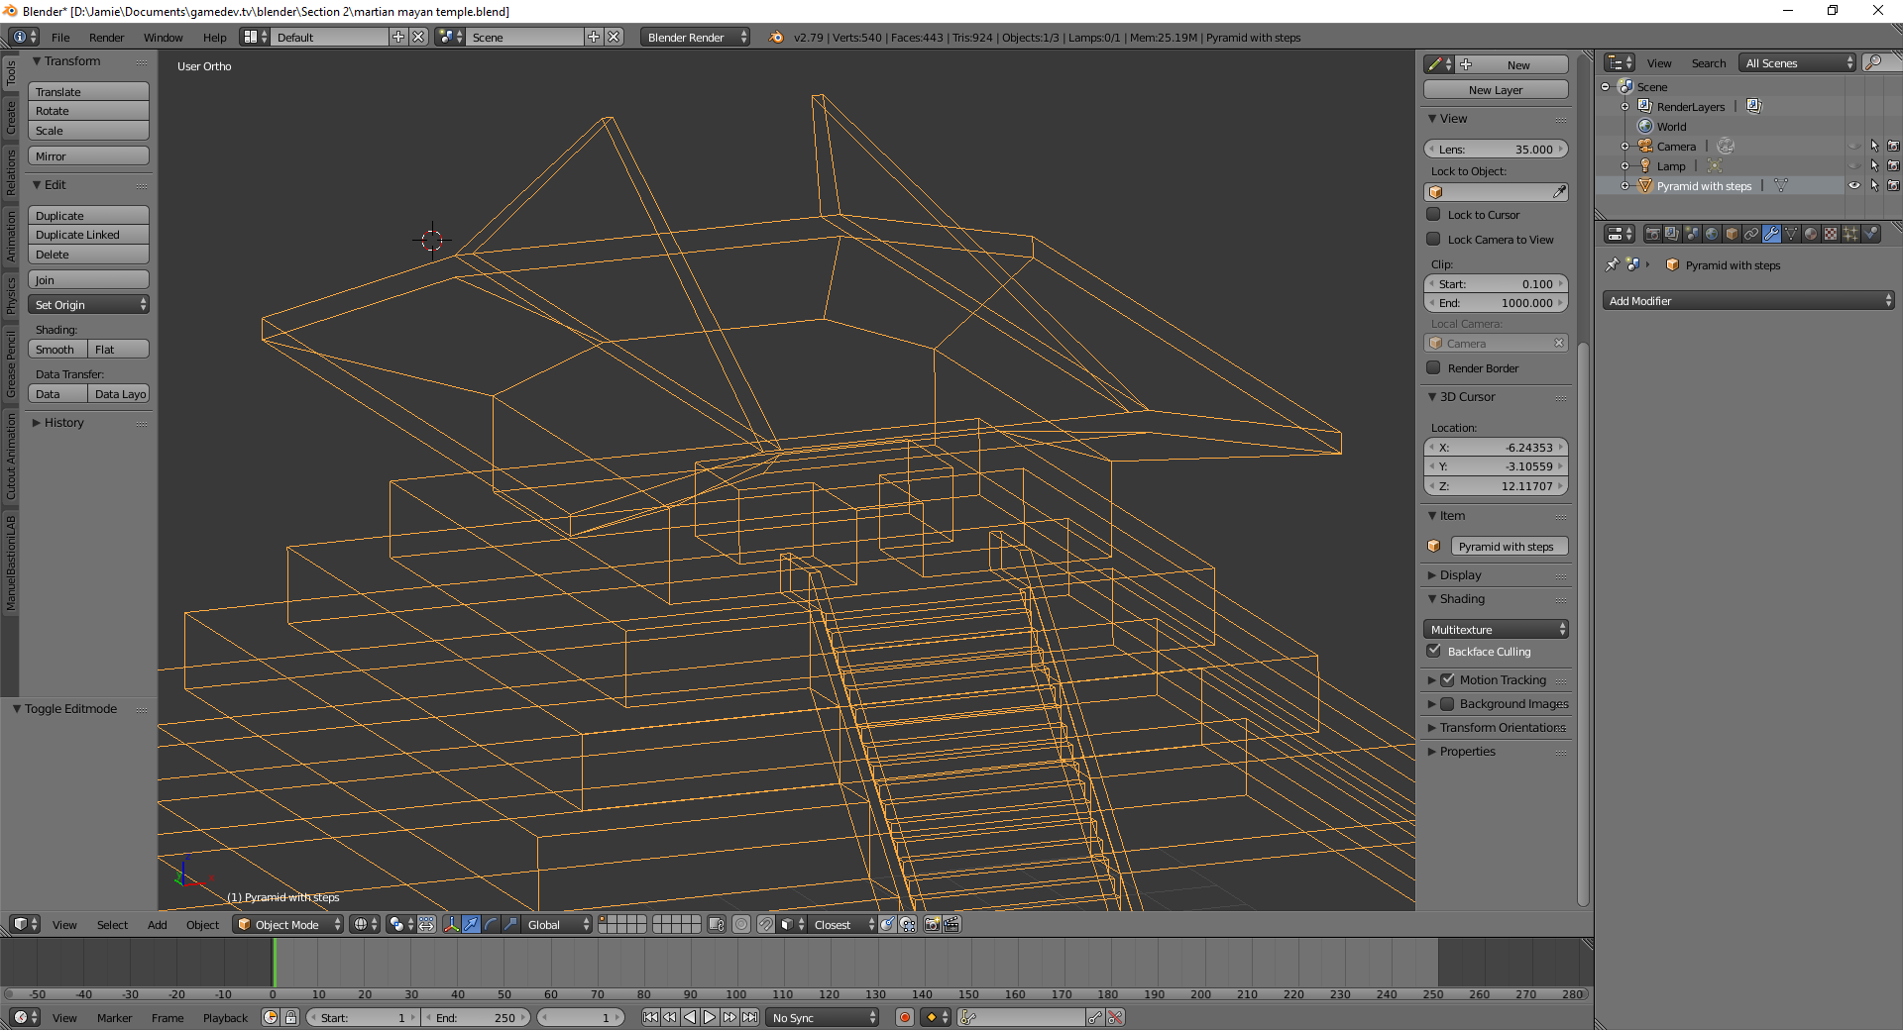This screenshot has width=1903, height=1030.
Task: Click the eyedropper beside Lock to Object
Action: tap(1559, 192)
